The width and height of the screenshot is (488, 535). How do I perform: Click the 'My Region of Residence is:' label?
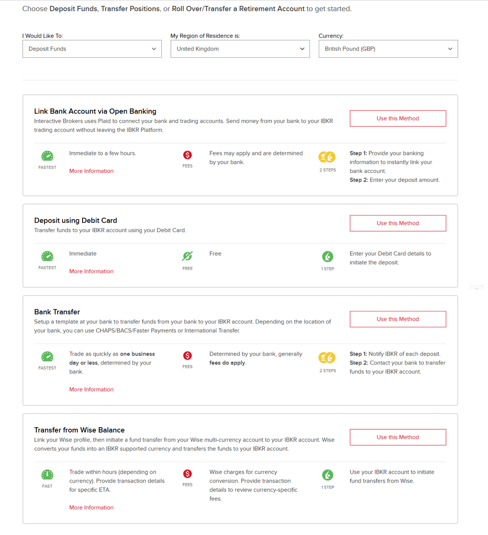click(x=205, y=36)
